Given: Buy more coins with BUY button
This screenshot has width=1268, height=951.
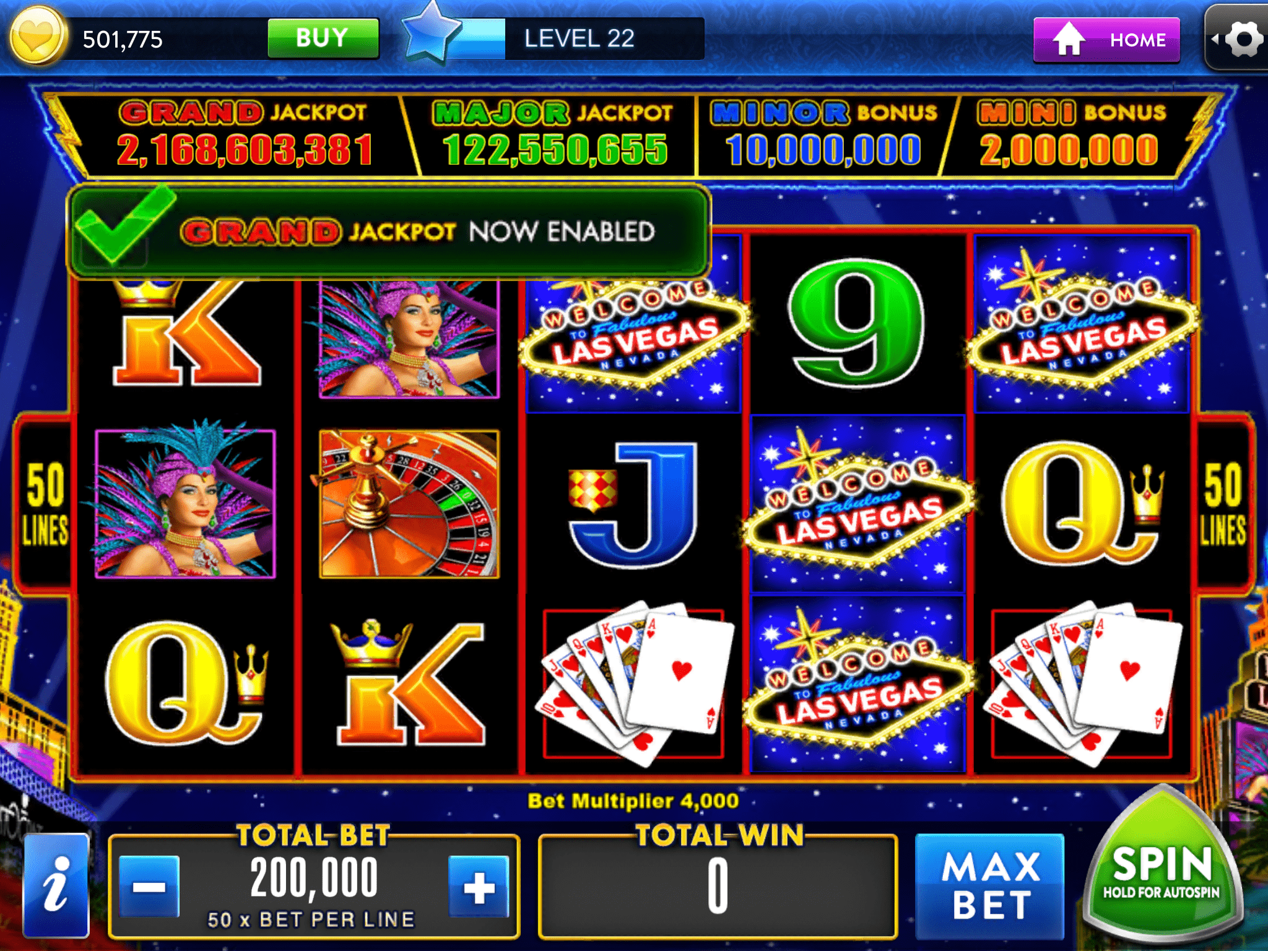Looking at the screenshot, I should click(323, 38).
